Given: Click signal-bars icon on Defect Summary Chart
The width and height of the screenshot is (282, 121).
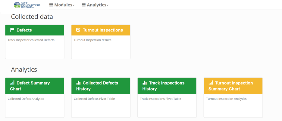Looking at the screenshot, I should tap(12, 83).
